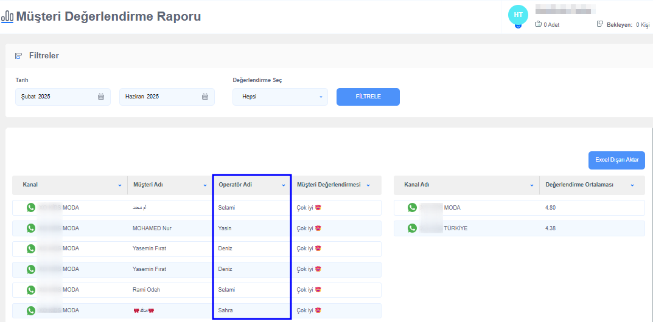Click the WhatsApp icon in MOHAMED Nur row
653x322 pixels.
click(x=31, y=228)
